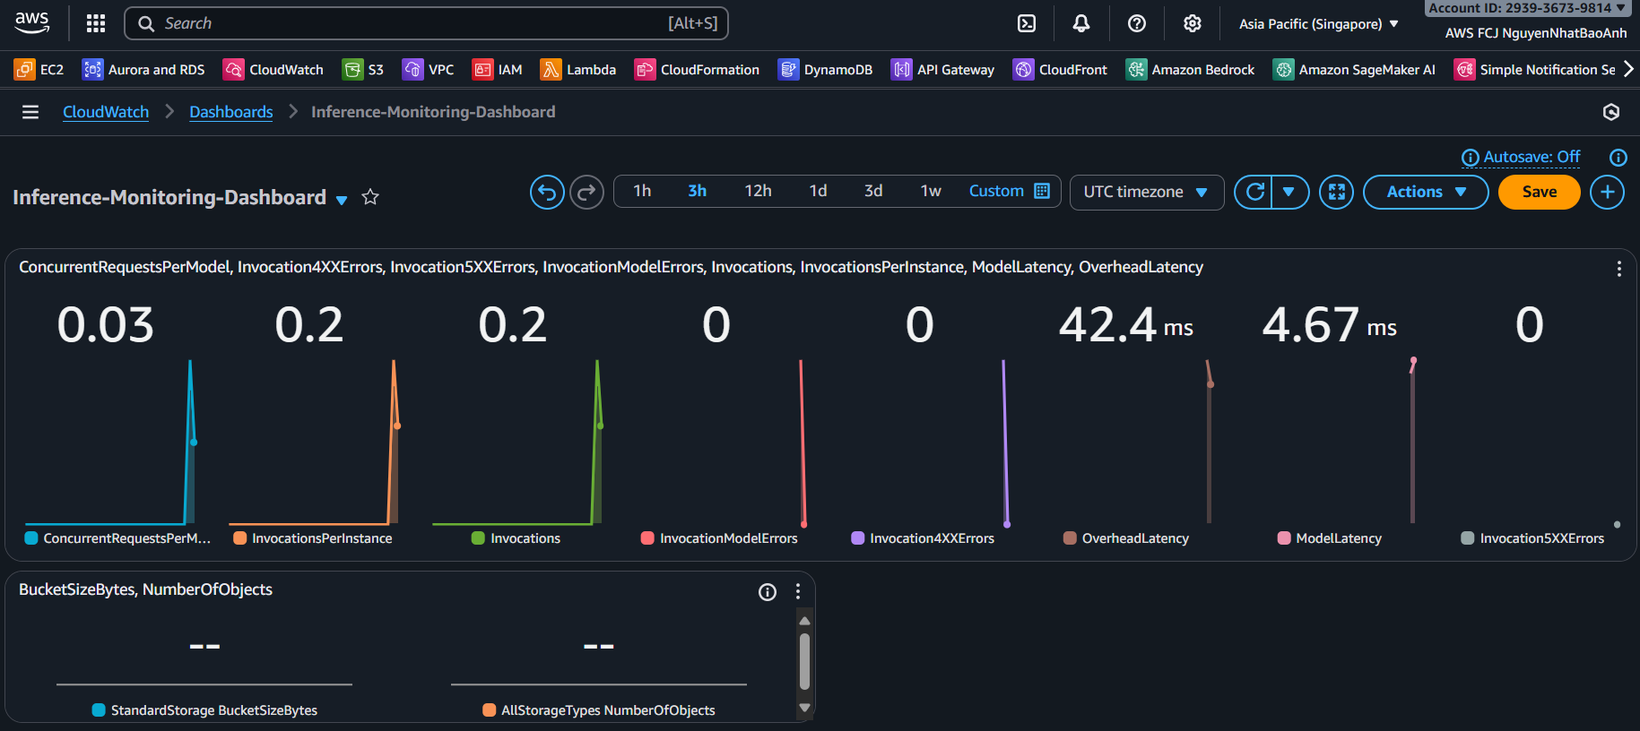Select the 3h time range

[697, 191]
